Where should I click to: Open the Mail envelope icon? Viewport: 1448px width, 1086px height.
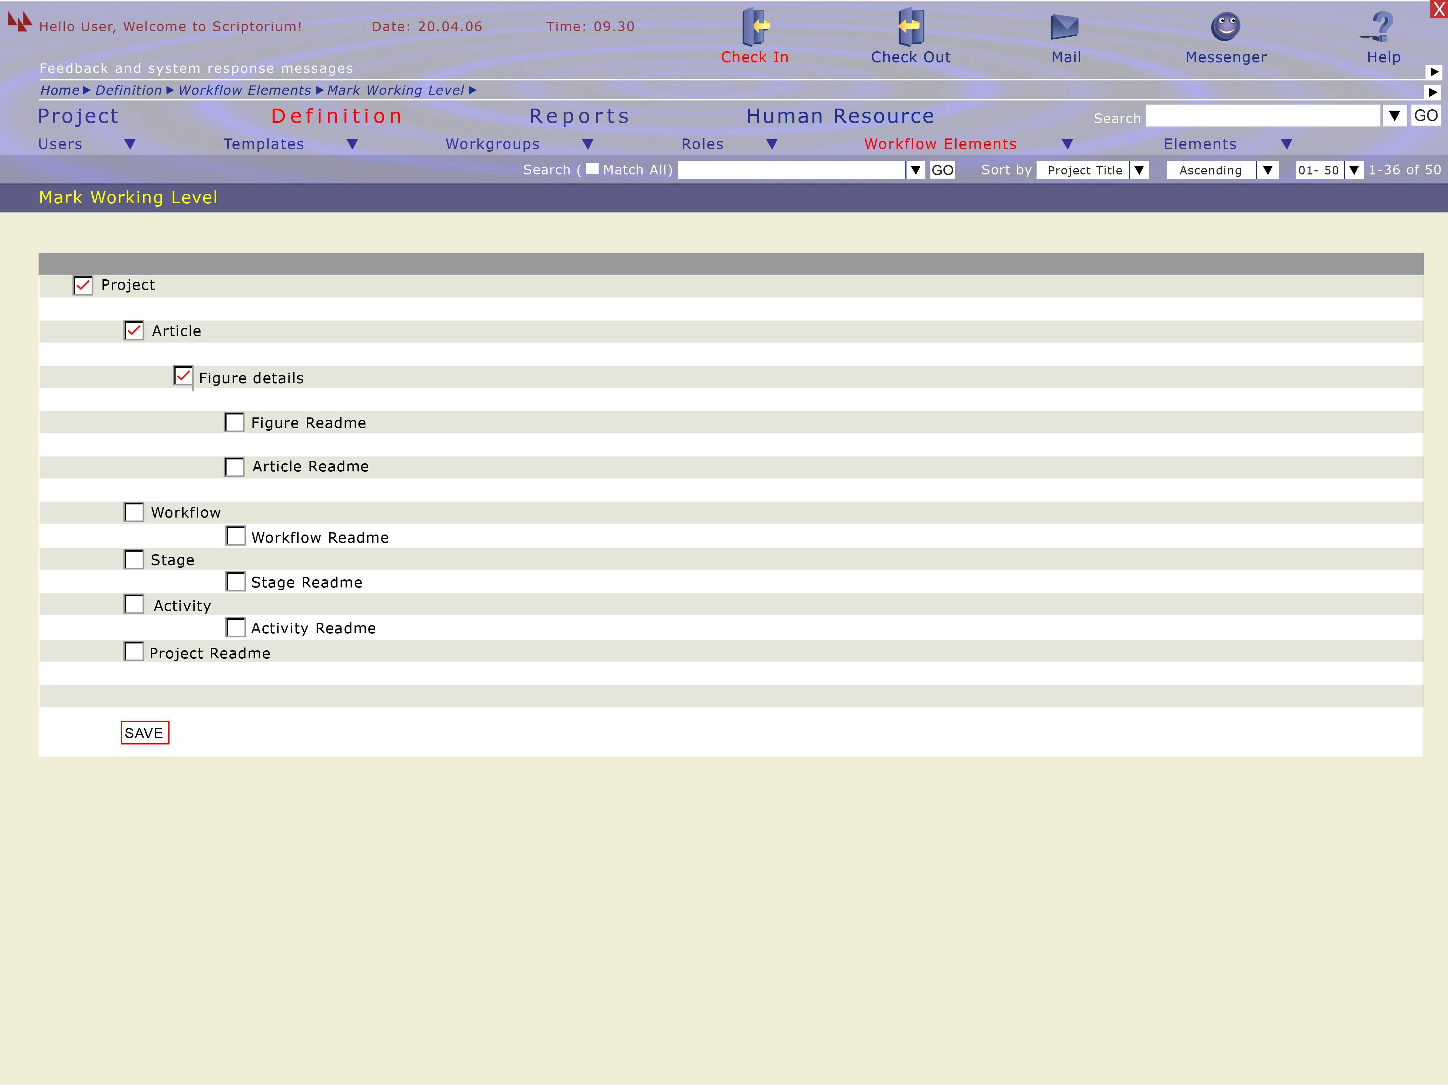1065,27
